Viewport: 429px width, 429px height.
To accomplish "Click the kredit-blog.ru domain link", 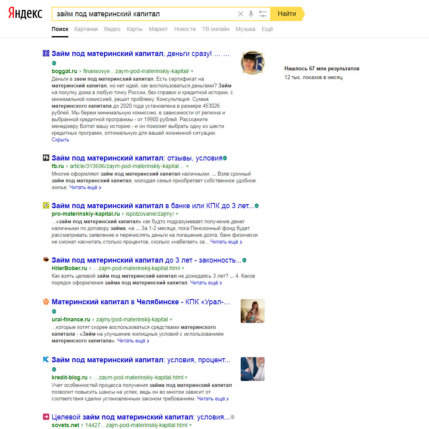I will point(70,378).
